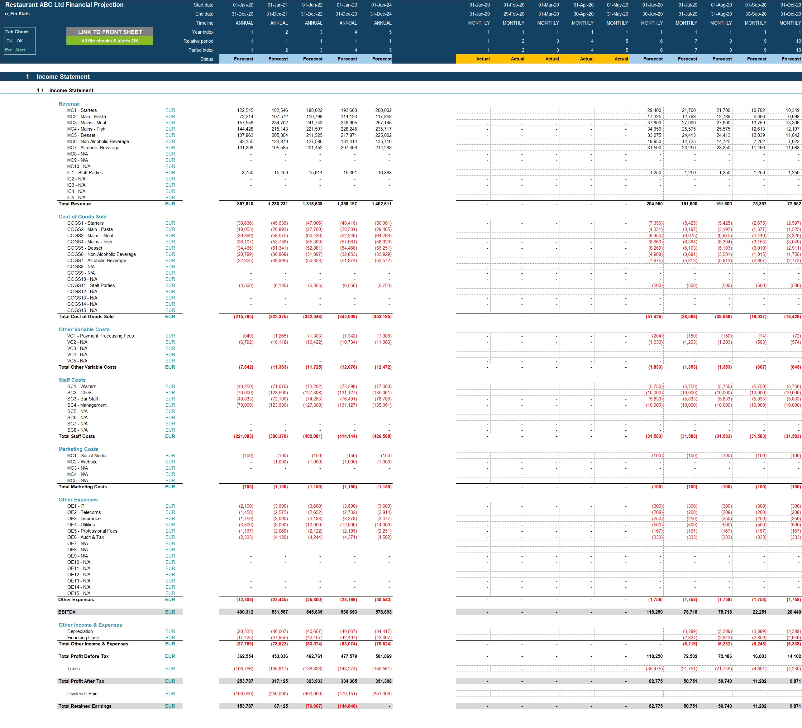The width and height of the screenshot is (802, 728).
Task: Click the Income Statement section header
Action: click(401, 76)
